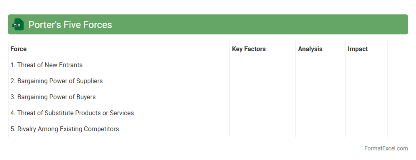Click Impact cell for Buyers row
The height and width of the screenshot is (160, 416).
[367, 97]
